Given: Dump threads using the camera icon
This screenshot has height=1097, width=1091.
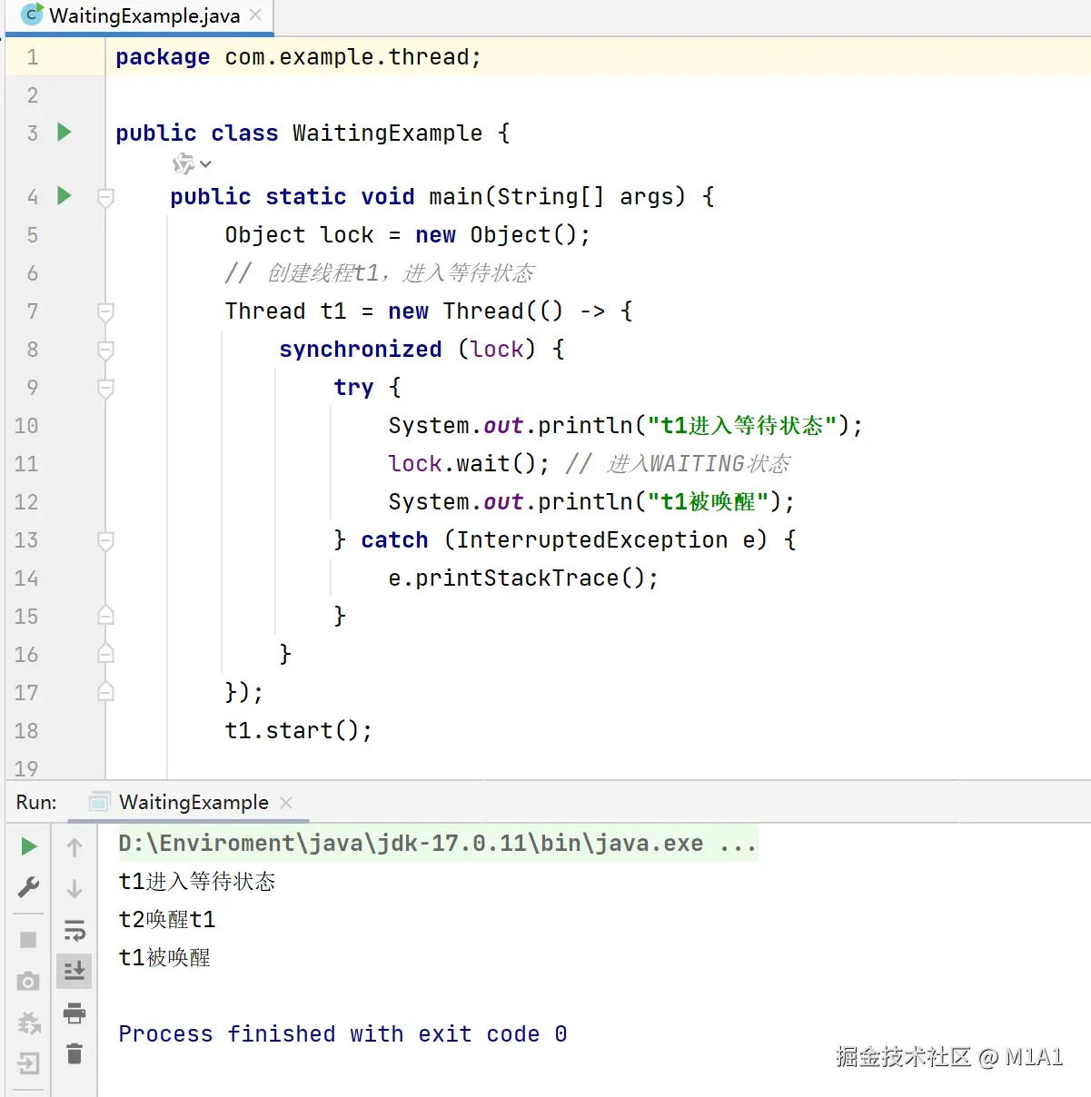Looking at the screenshot, I should [x=28, y=981].
